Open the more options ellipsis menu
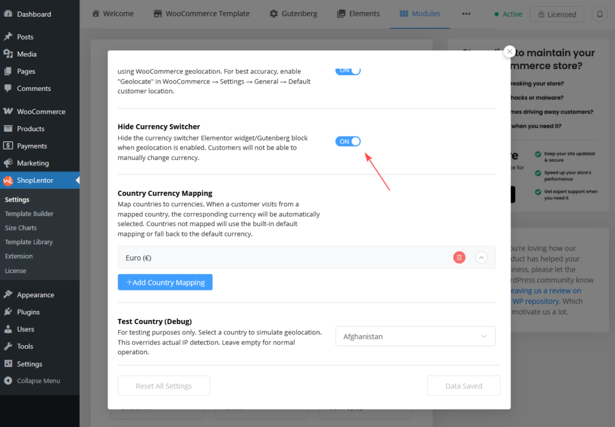Screen dimensions: 615x427 [x=466, y=14]
